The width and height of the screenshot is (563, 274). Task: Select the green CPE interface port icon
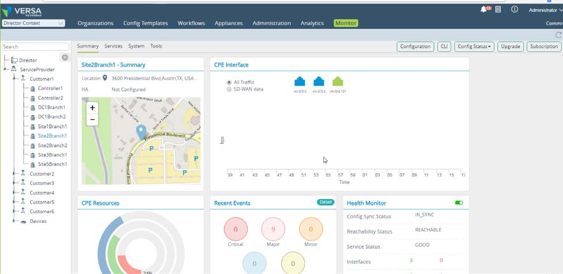[x=338, y=82]
